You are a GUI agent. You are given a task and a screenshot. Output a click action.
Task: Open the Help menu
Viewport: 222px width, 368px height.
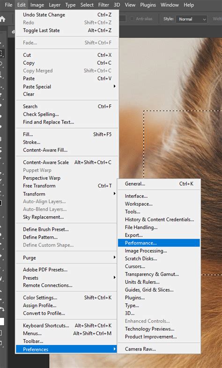click(x=189, y=5)
